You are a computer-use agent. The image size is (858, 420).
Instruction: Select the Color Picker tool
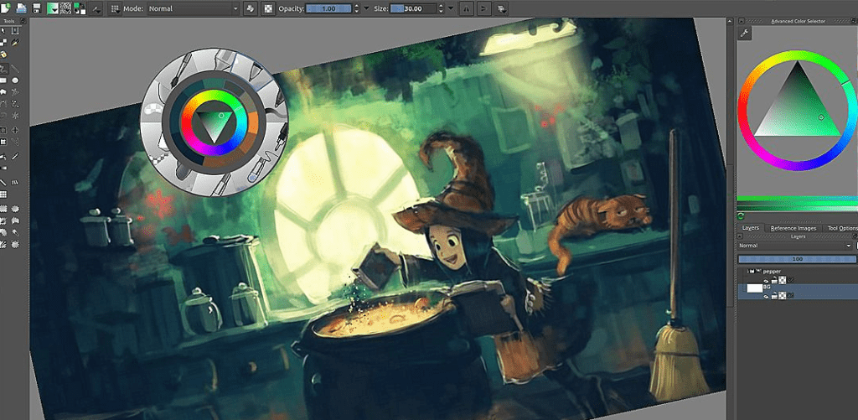point(16,156)
